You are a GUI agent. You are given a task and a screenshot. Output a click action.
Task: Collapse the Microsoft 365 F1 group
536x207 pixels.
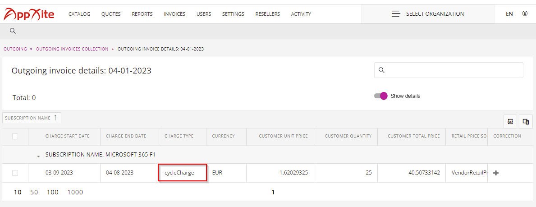[x=38, y=156]
